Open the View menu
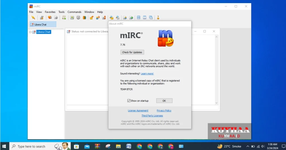 pyautogui.click(x=39, y=12)
